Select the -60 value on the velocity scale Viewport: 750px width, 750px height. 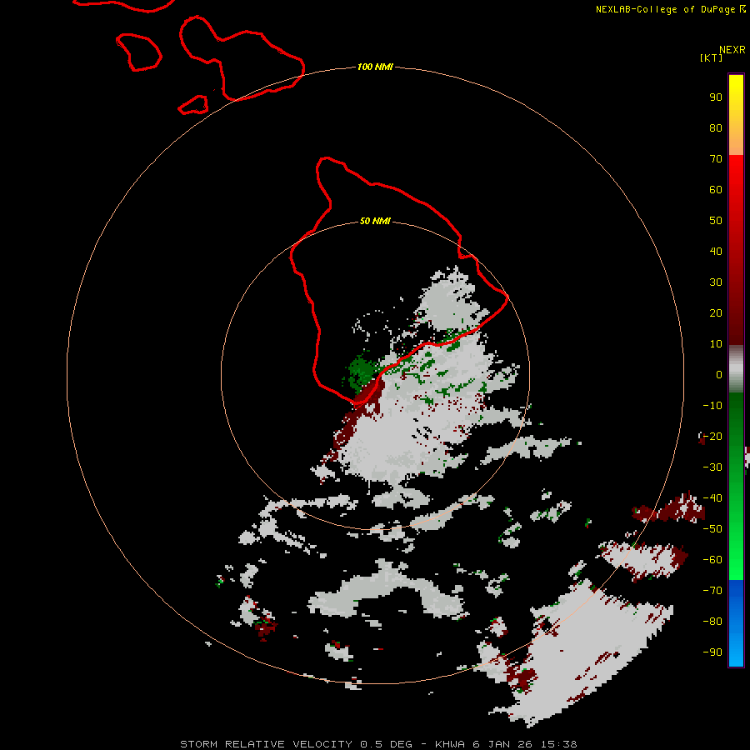712,560
